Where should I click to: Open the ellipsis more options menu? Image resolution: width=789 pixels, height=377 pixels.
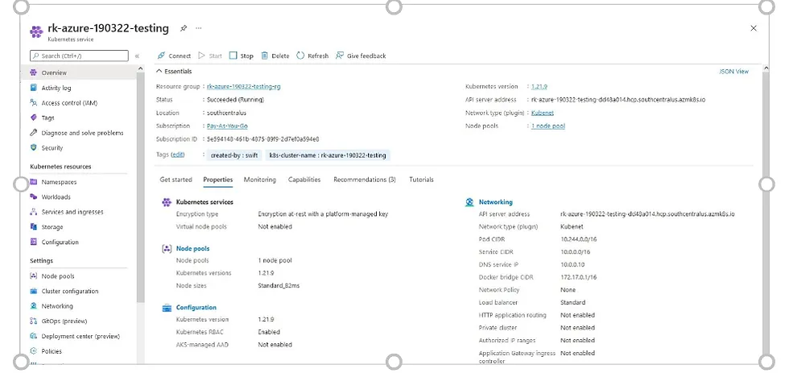click(199, 28)
